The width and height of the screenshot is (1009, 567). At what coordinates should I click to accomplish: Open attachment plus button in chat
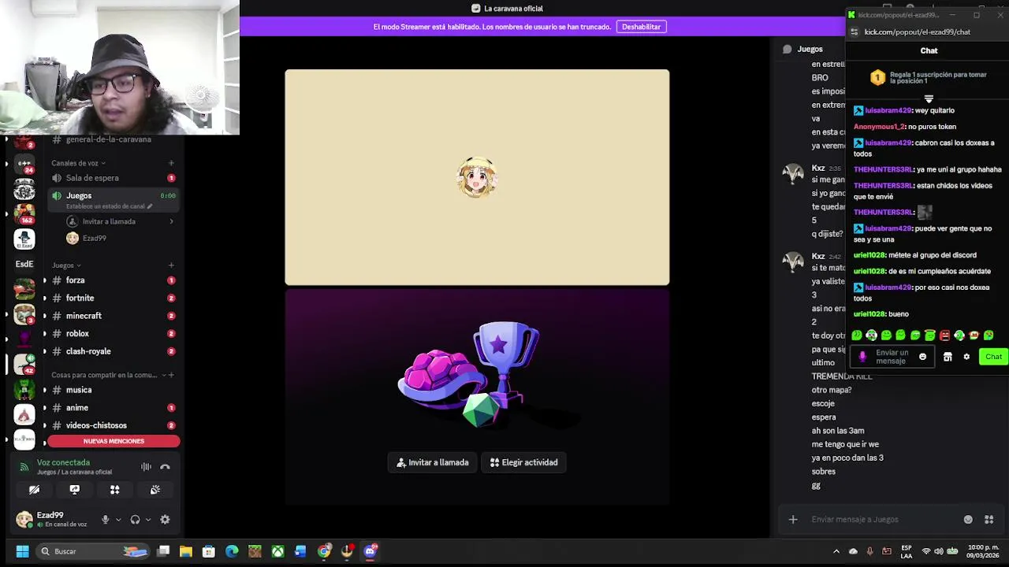[x=793, y=520]
